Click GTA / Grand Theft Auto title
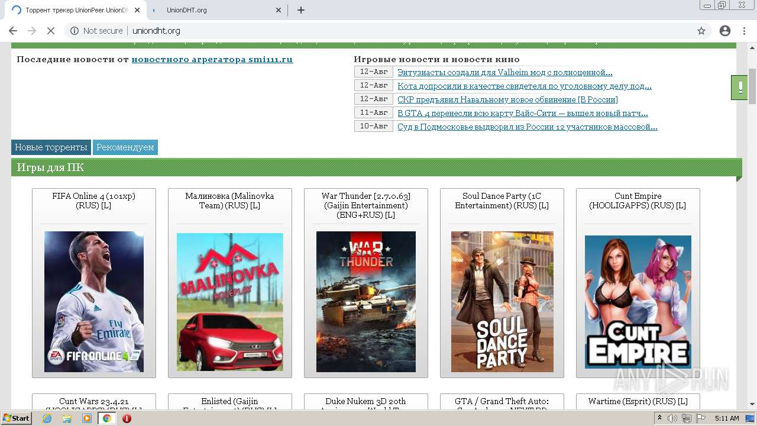 coord(502,405)
